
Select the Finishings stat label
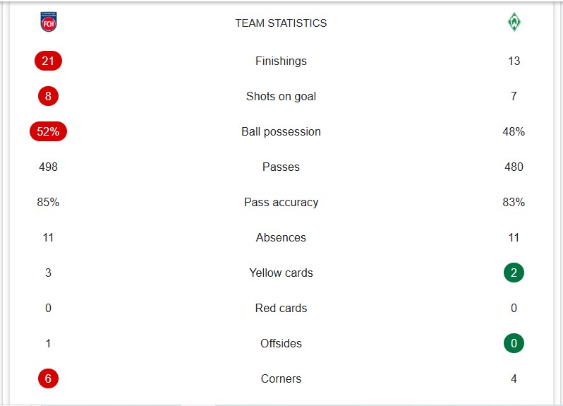click(x=281, y=61)
